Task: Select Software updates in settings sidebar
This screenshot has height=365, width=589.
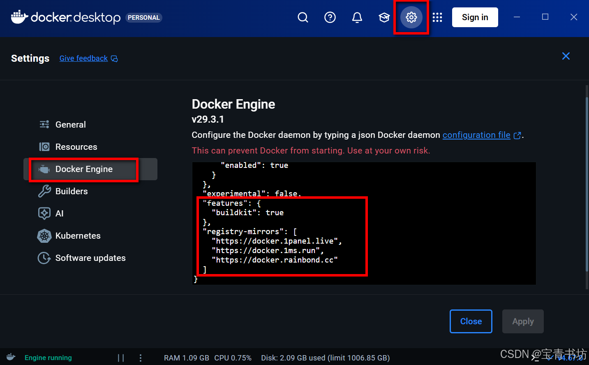Action: click(x=90, y=258)
